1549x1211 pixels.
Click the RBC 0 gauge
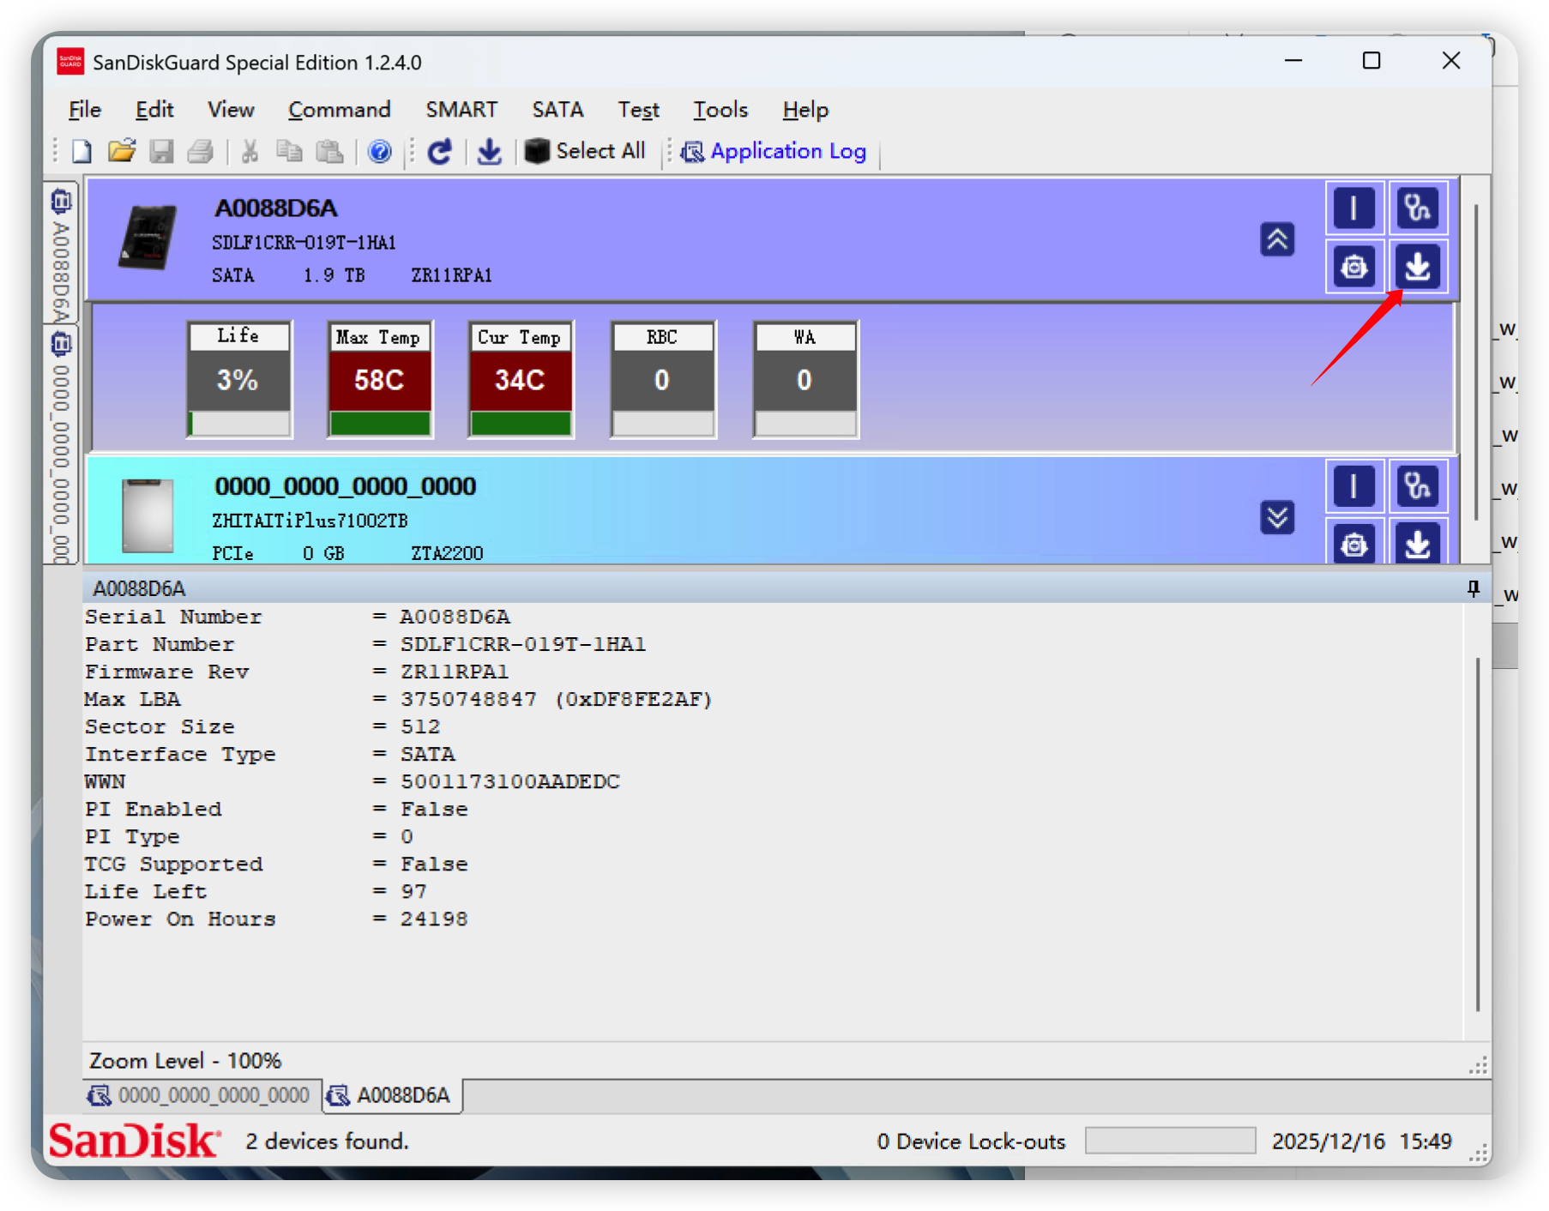pyautogui.click(x=663, y=380)
